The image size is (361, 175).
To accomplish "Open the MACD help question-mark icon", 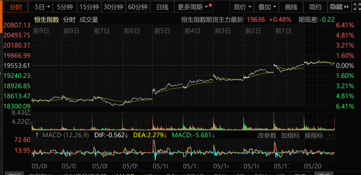I will click(37, 135).
